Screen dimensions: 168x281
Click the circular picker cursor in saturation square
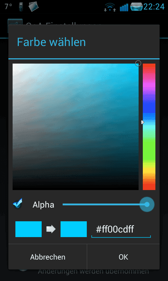138,63
